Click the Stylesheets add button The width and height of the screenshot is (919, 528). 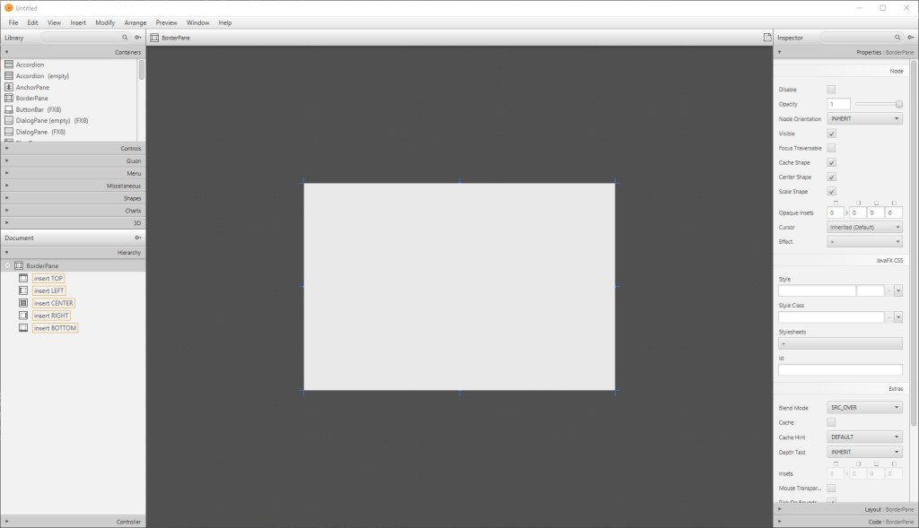(840, 343)
